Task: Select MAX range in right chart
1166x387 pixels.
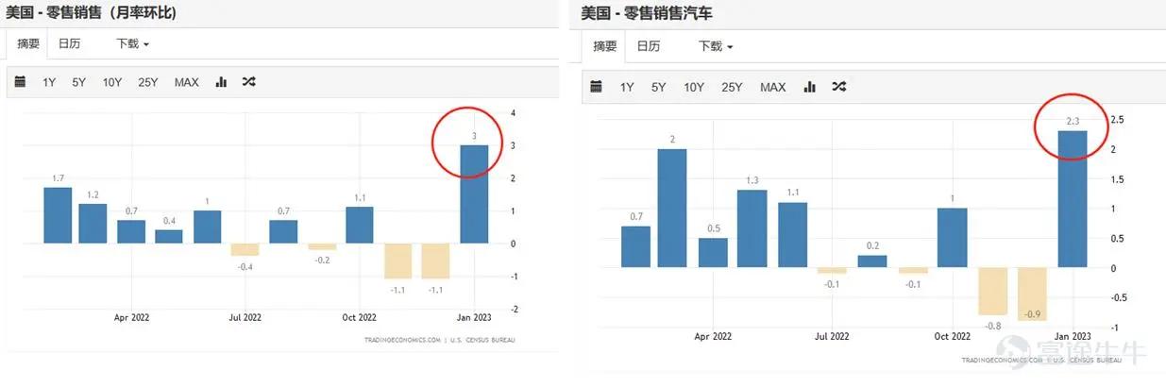Action: pos(773,87)
